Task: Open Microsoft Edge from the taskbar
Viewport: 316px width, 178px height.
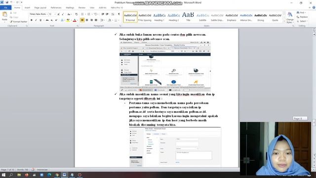Action: pos(49,175)
